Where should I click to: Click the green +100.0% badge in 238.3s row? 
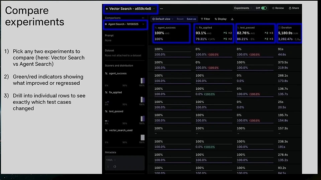(x=209, y=147)
